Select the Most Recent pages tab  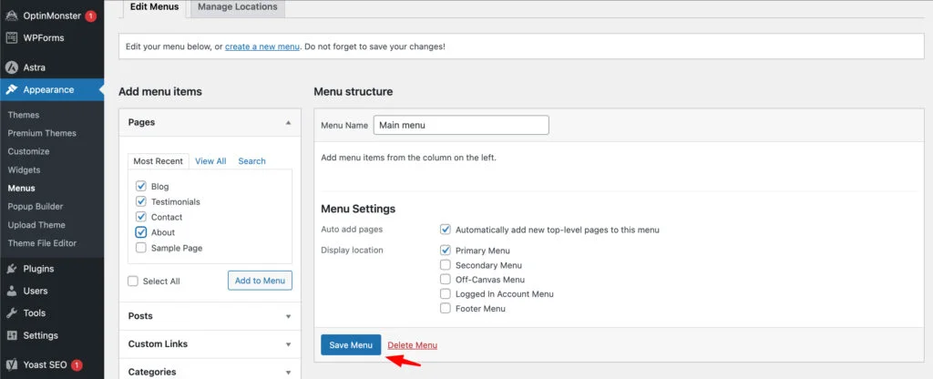point(159,161)
